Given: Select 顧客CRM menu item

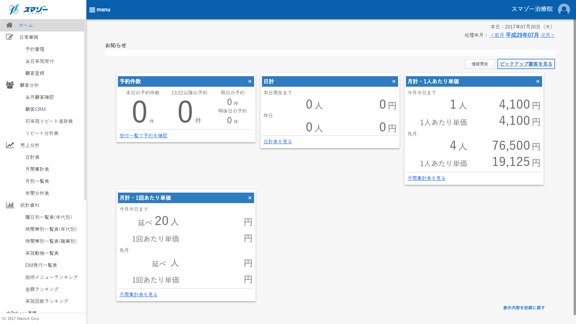Looking at the screenshot, I should (35, 109).
